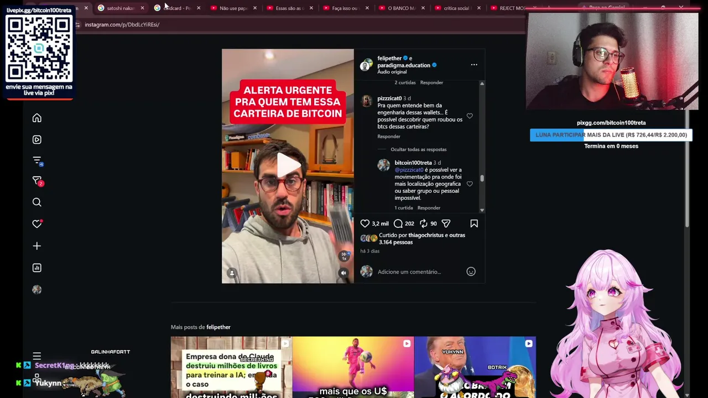708x398 pixels.
Task: Open the post author avatars in the header
Action: 366,65
